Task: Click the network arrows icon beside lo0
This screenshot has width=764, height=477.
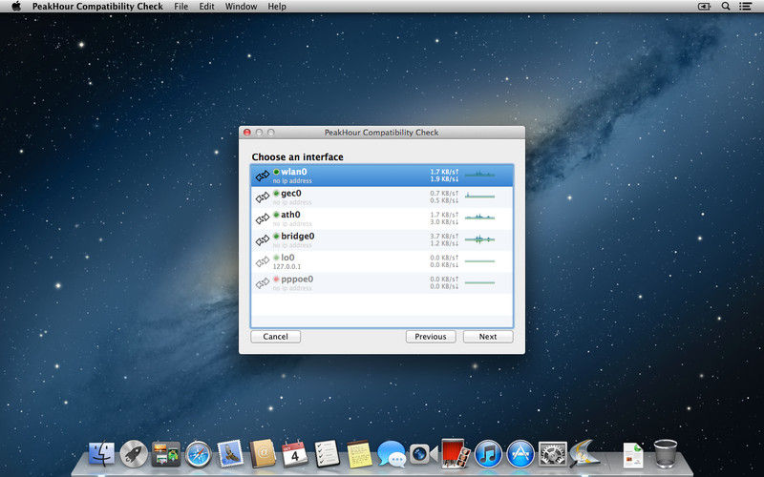Action: (263, 261)
